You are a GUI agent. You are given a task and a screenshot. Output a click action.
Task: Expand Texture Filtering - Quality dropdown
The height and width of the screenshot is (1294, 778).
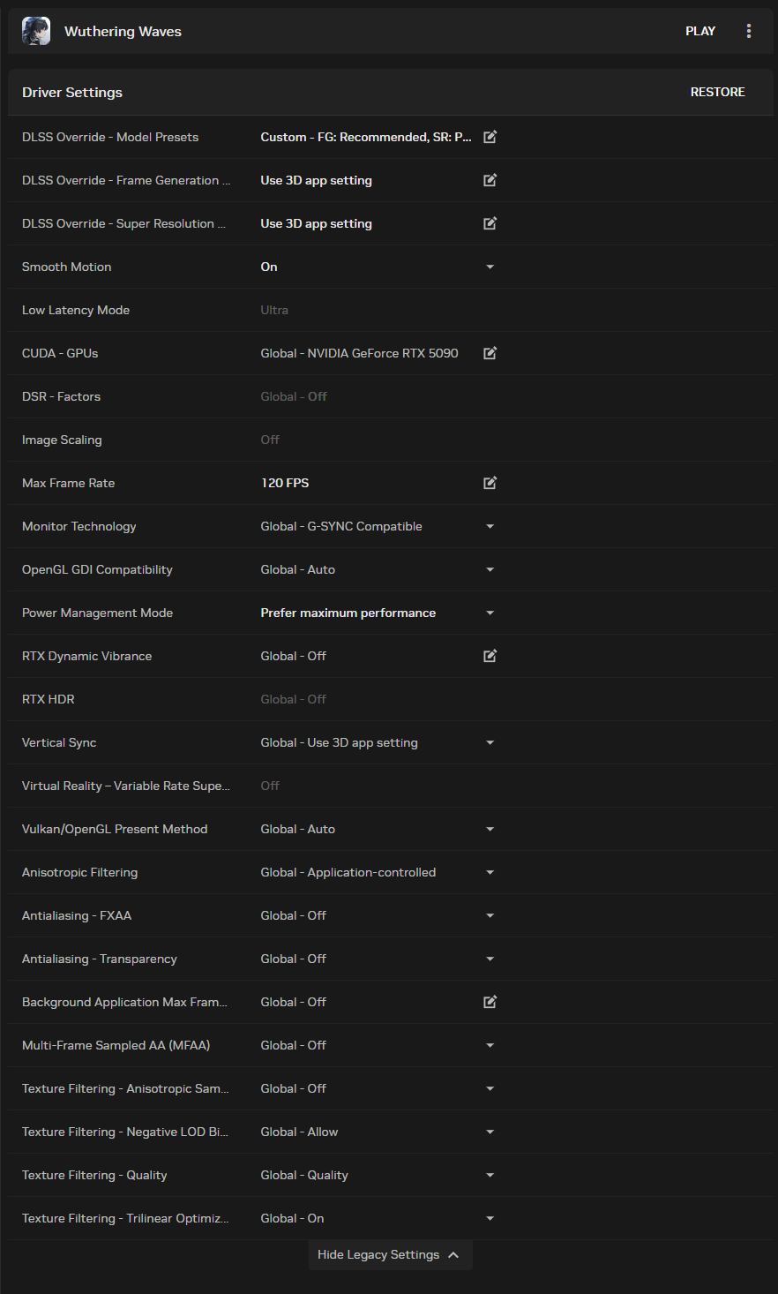(490, 1175)
